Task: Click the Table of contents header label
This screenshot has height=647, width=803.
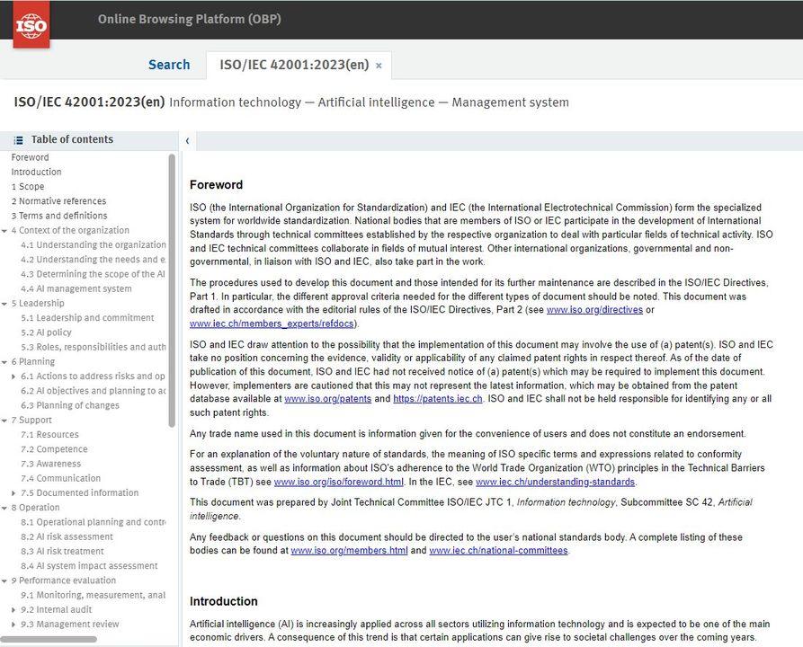Action: [x=72, y=140]
